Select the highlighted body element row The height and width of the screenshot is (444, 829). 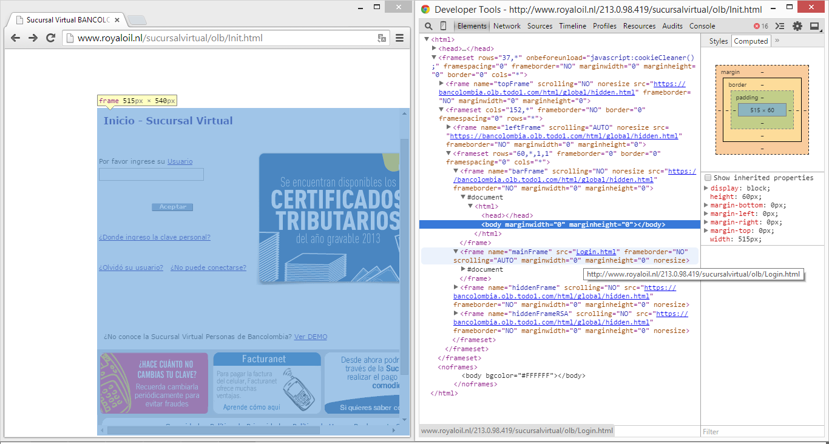[x=560, y=224]
